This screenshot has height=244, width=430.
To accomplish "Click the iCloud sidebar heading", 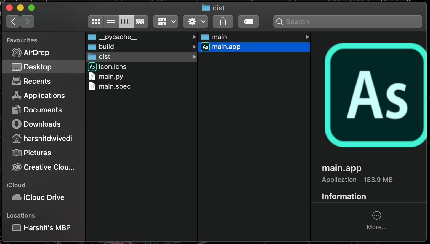I will pyautogui.click(x=16, y=185).
